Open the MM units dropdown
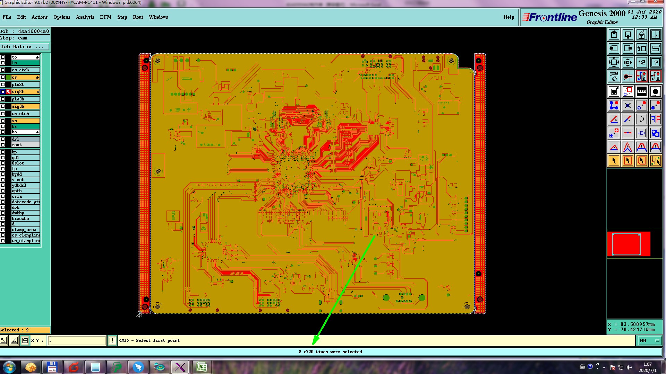 [x=649, y=341]
